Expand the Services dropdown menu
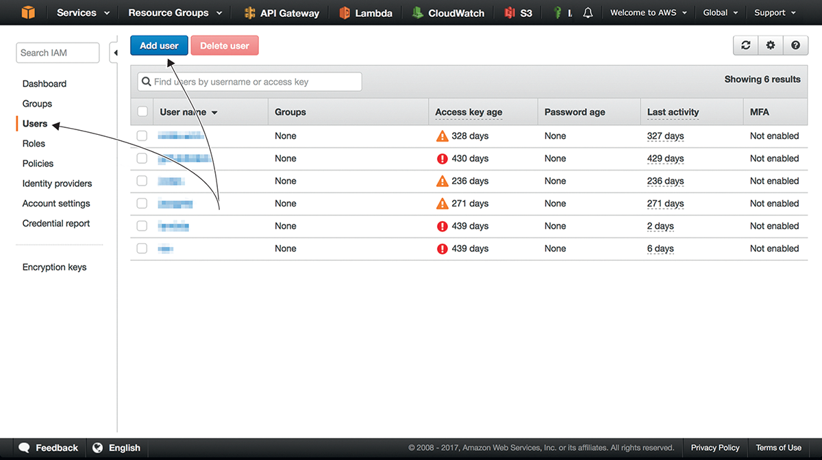 point(83,13)
